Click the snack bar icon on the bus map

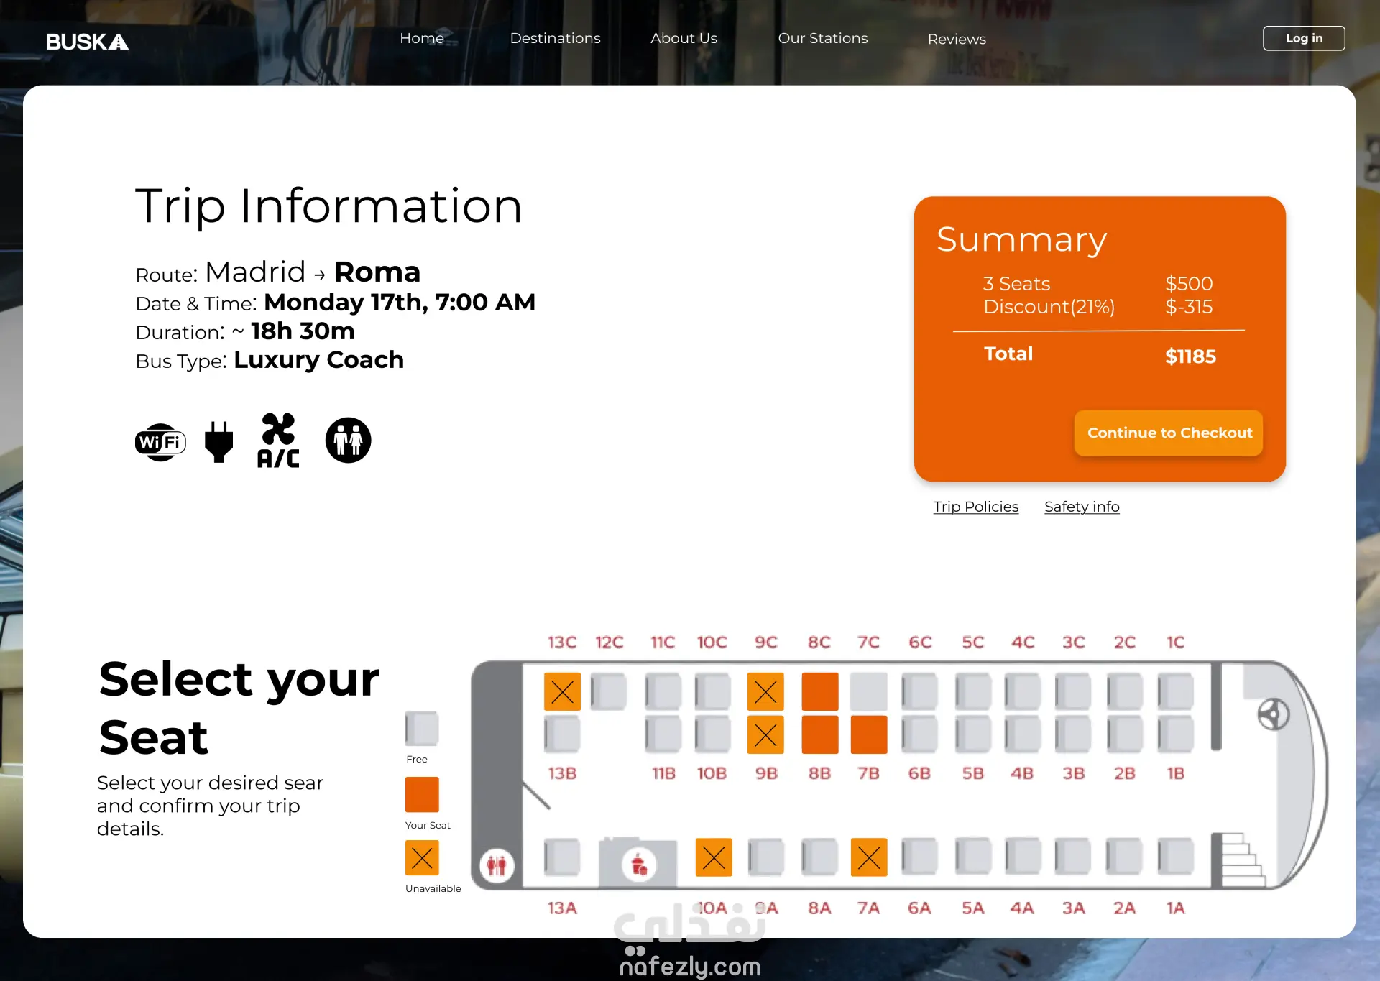pyautogui.click(x=639, y=865)
